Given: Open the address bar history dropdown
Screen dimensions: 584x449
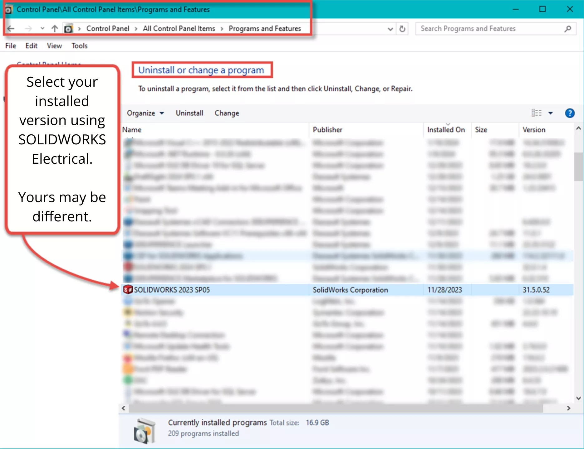Looking at the screenshot, I should coord(390,29).
